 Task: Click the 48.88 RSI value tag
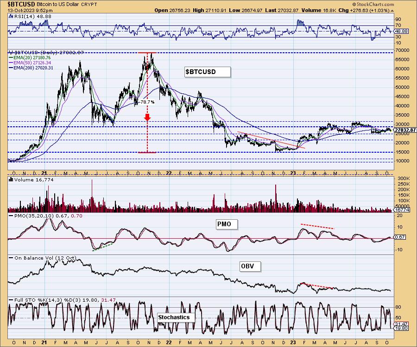coord(400,31)
